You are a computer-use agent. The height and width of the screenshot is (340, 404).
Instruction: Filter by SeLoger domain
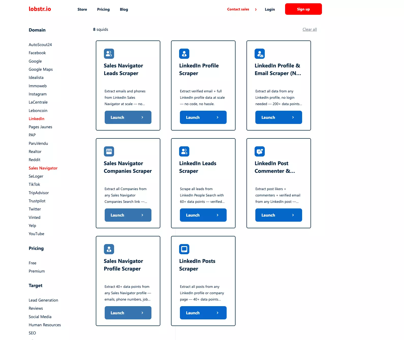(x=36, y=176)
